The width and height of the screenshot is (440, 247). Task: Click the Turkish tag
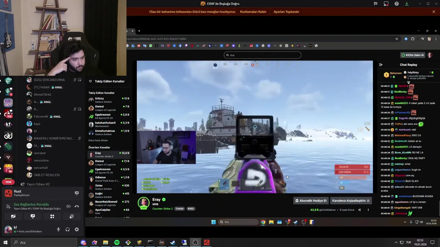coord(179,209)
